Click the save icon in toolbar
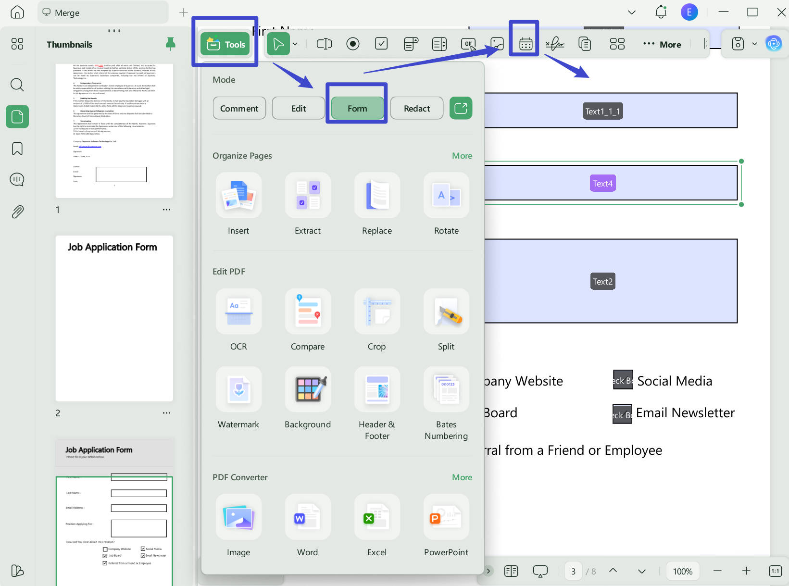 coord(738,44)
